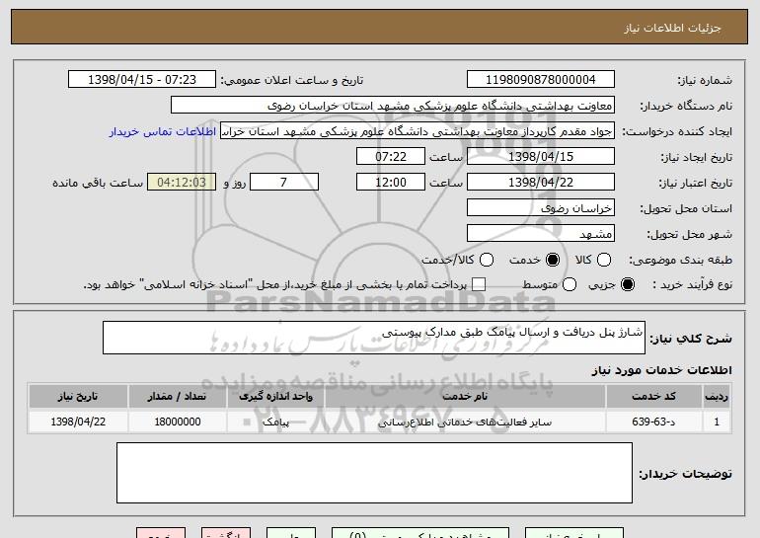The image size is (760, 538).
Task: Click the تاریخ نیاز column header
Action: click(x=78, y=397)
